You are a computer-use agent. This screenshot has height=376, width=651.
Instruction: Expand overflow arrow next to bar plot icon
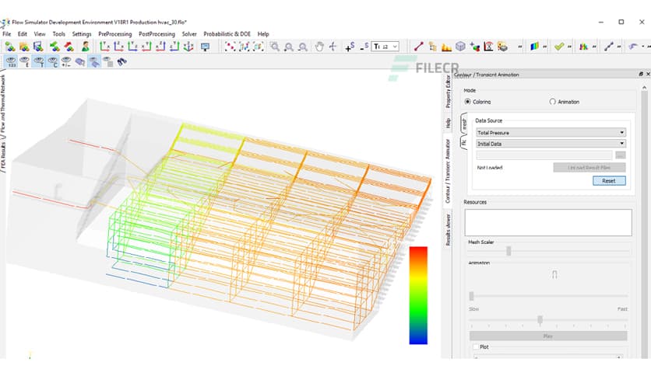pos(594,47)
